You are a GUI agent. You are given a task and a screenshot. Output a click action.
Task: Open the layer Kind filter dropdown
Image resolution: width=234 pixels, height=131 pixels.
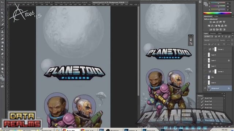pyautogui.click(x=208, y=36)
